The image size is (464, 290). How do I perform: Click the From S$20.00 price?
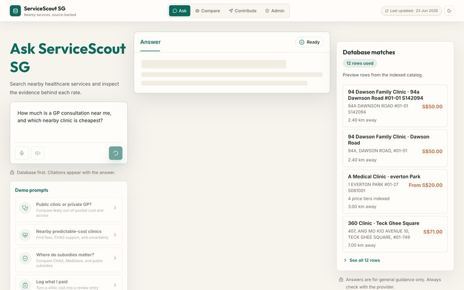[425, 185]
